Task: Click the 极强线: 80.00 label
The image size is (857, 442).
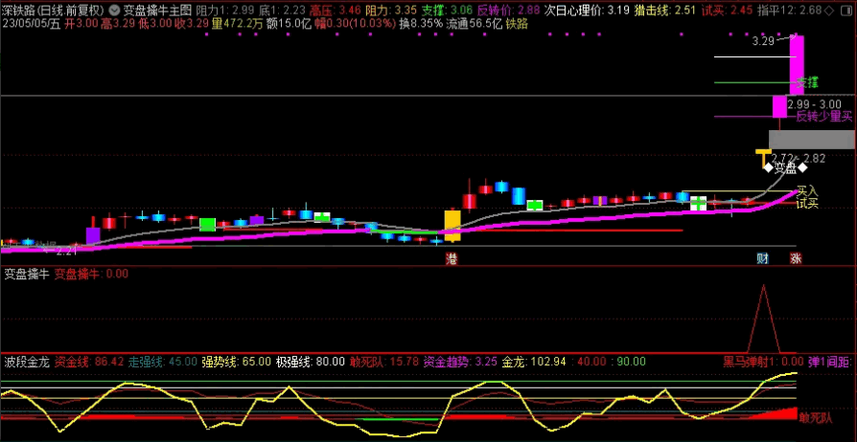Action: tap(310, 362)
